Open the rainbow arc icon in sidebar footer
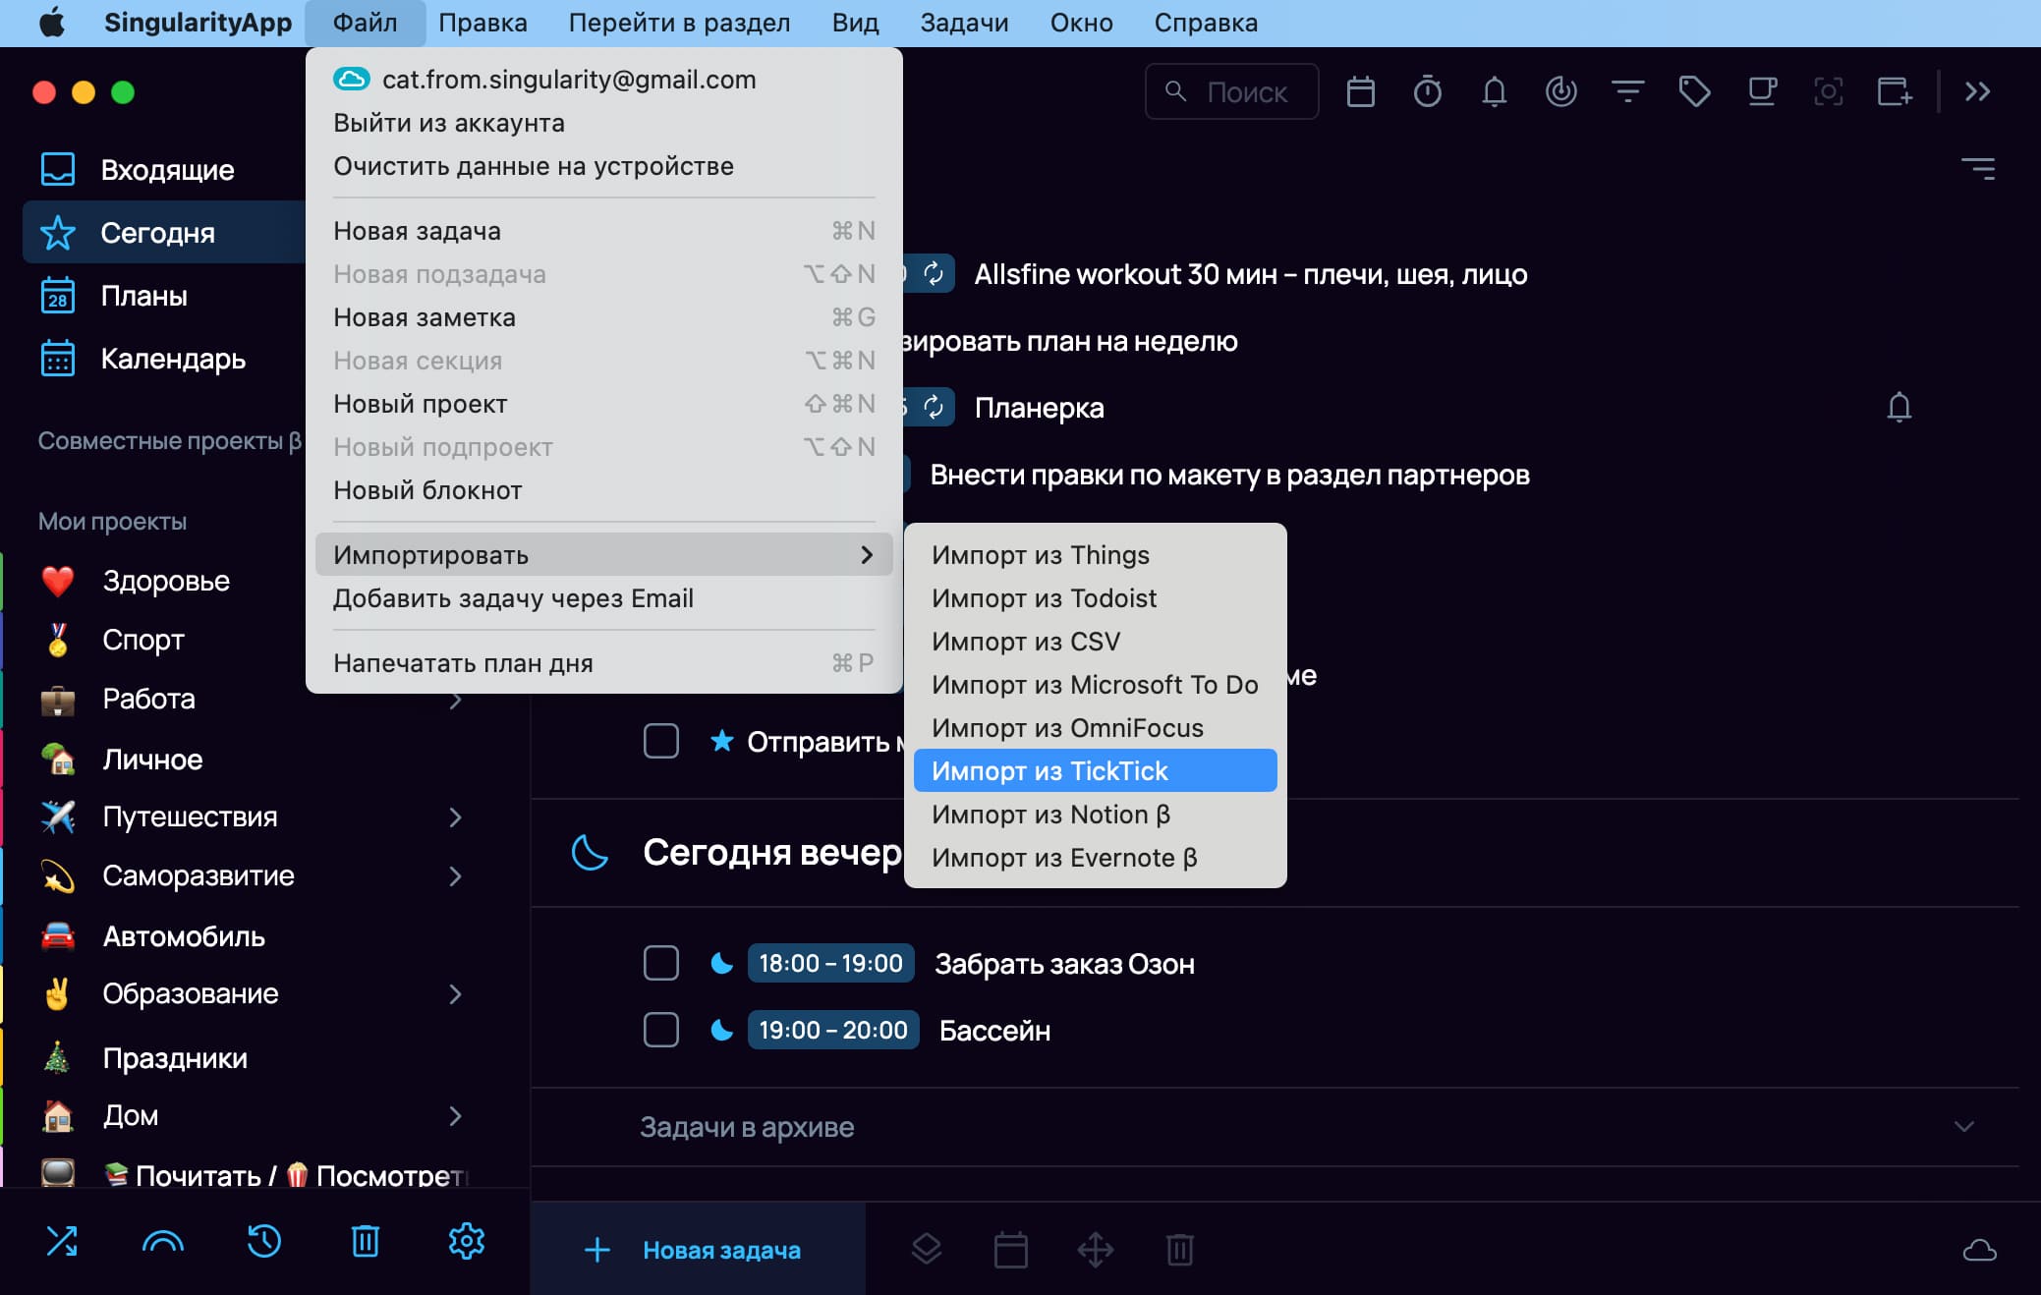The image size is (2041, 1295). pos(163,1242)
